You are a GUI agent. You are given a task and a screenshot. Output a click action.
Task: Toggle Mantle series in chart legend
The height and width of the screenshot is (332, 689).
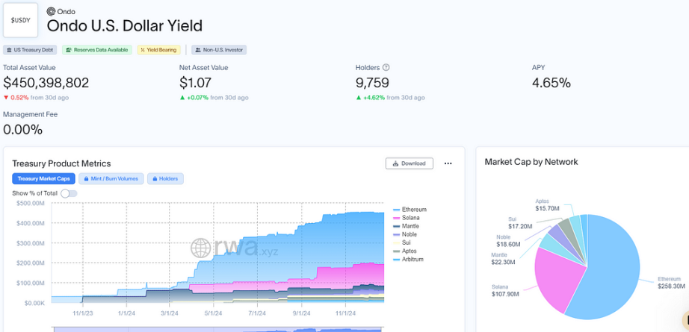tap(407, 226)
